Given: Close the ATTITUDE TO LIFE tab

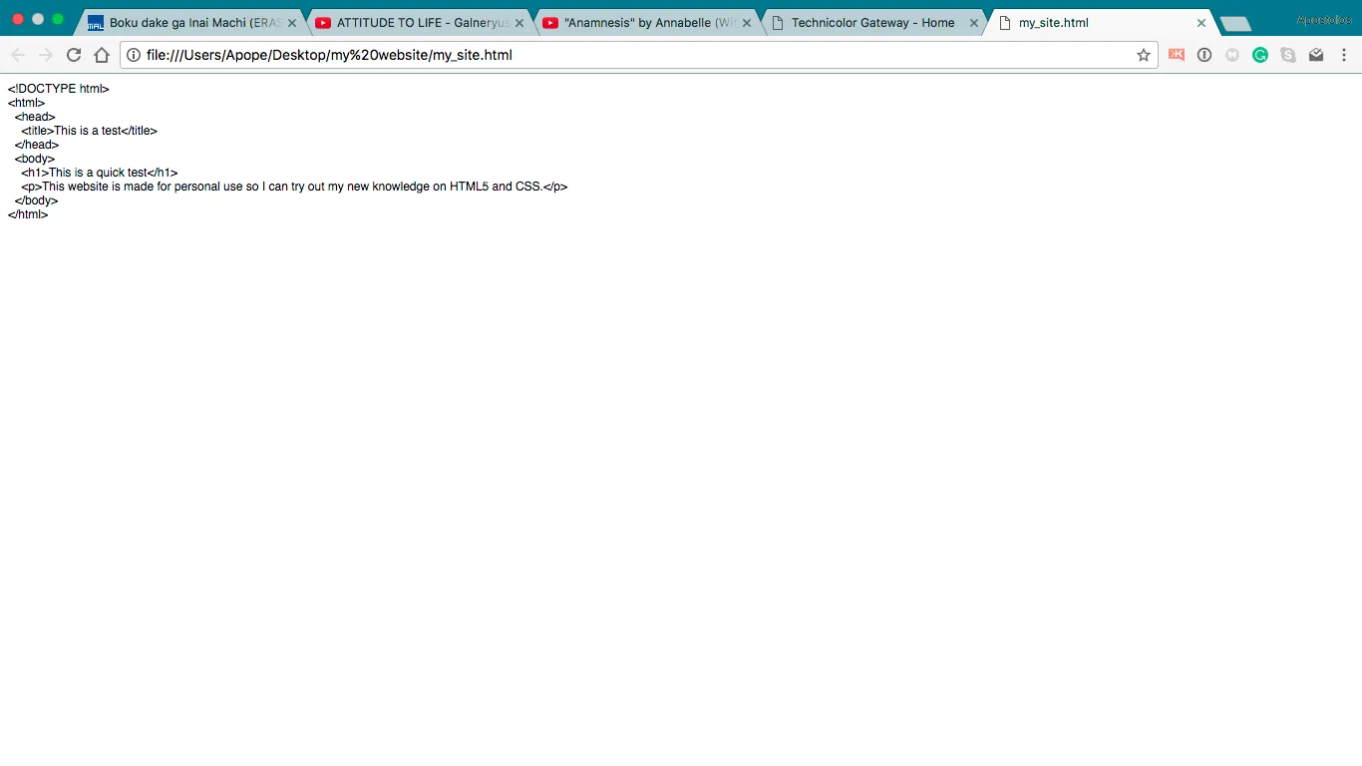Looking at the screenshot, I should (519, 23).
